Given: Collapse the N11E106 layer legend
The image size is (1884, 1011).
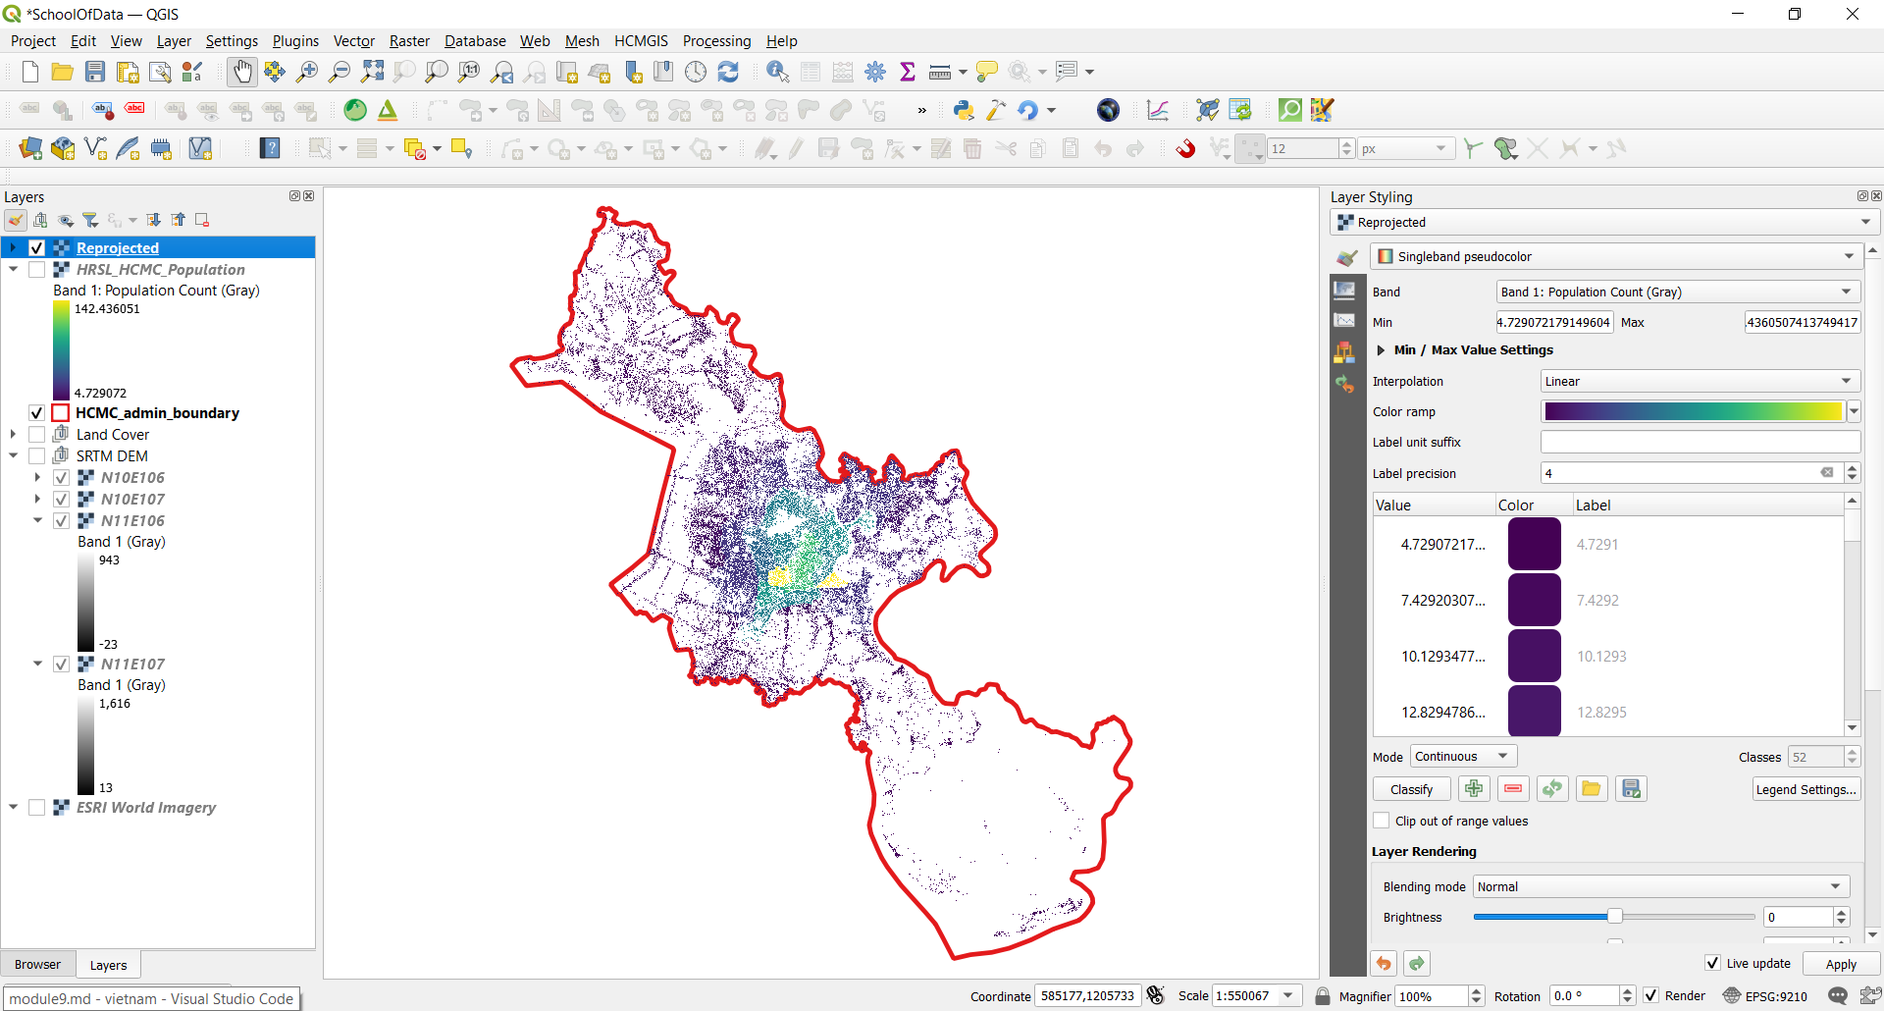Looking at the screenshot, I should pyautogui.click(x=37, y=520).
